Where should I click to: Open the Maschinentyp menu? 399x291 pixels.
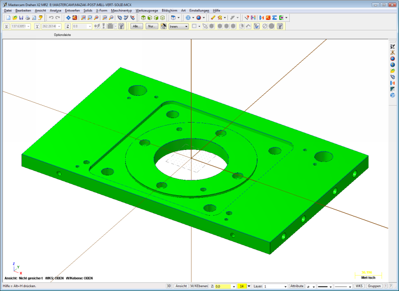pyautogui.click(x=121, y=10)
